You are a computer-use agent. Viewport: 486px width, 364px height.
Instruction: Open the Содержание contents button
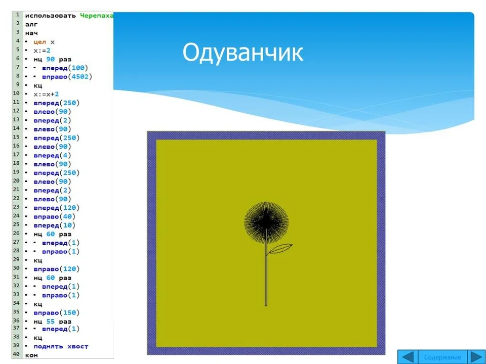(x=442, y=357)
